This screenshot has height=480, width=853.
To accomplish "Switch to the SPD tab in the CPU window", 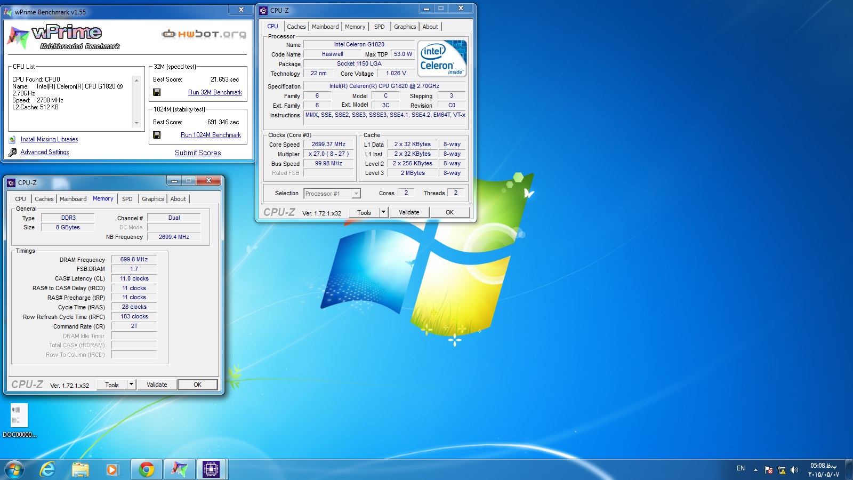I will click(379, 27).
